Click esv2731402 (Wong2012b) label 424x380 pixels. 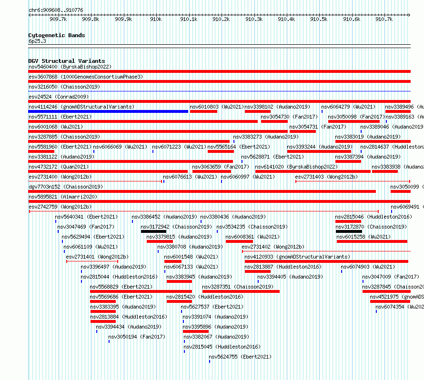pos(273,247)
